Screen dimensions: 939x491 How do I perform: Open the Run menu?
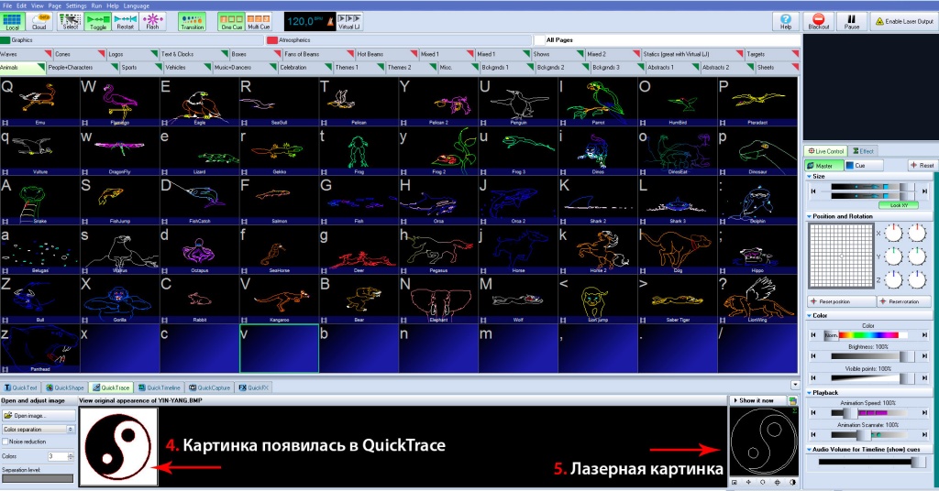coord(96,5)
